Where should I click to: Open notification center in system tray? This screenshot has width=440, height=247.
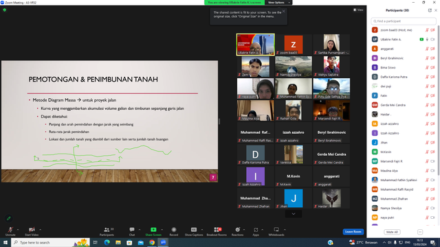(433, 242)
